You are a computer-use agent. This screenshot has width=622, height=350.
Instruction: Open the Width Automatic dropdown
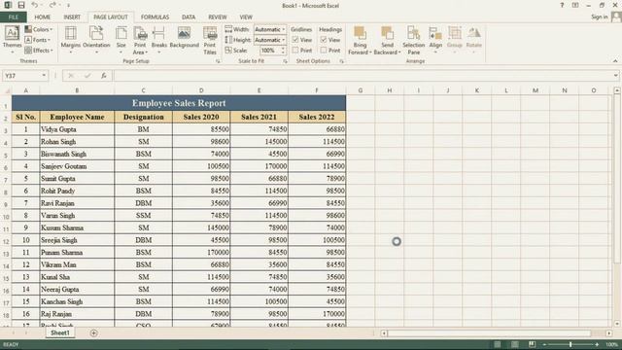270,29
